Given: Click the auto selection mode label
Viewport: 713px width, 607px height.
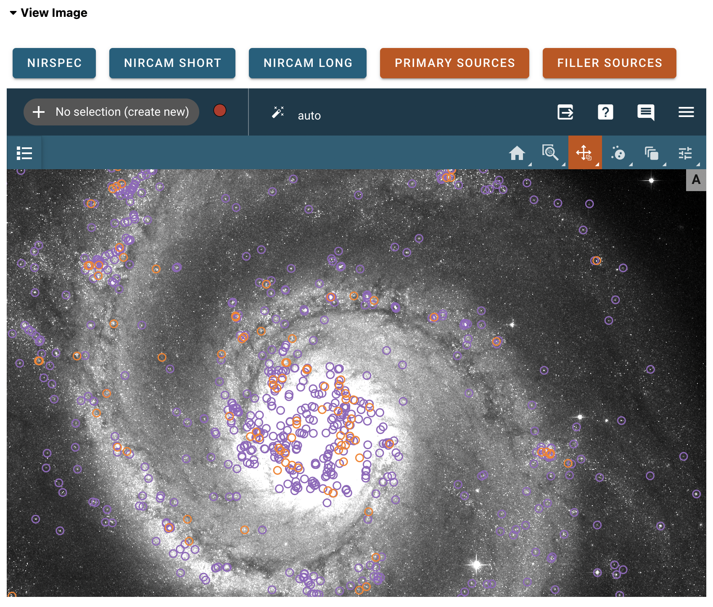Looking at the screenshot, I should (x=309, y=116).
